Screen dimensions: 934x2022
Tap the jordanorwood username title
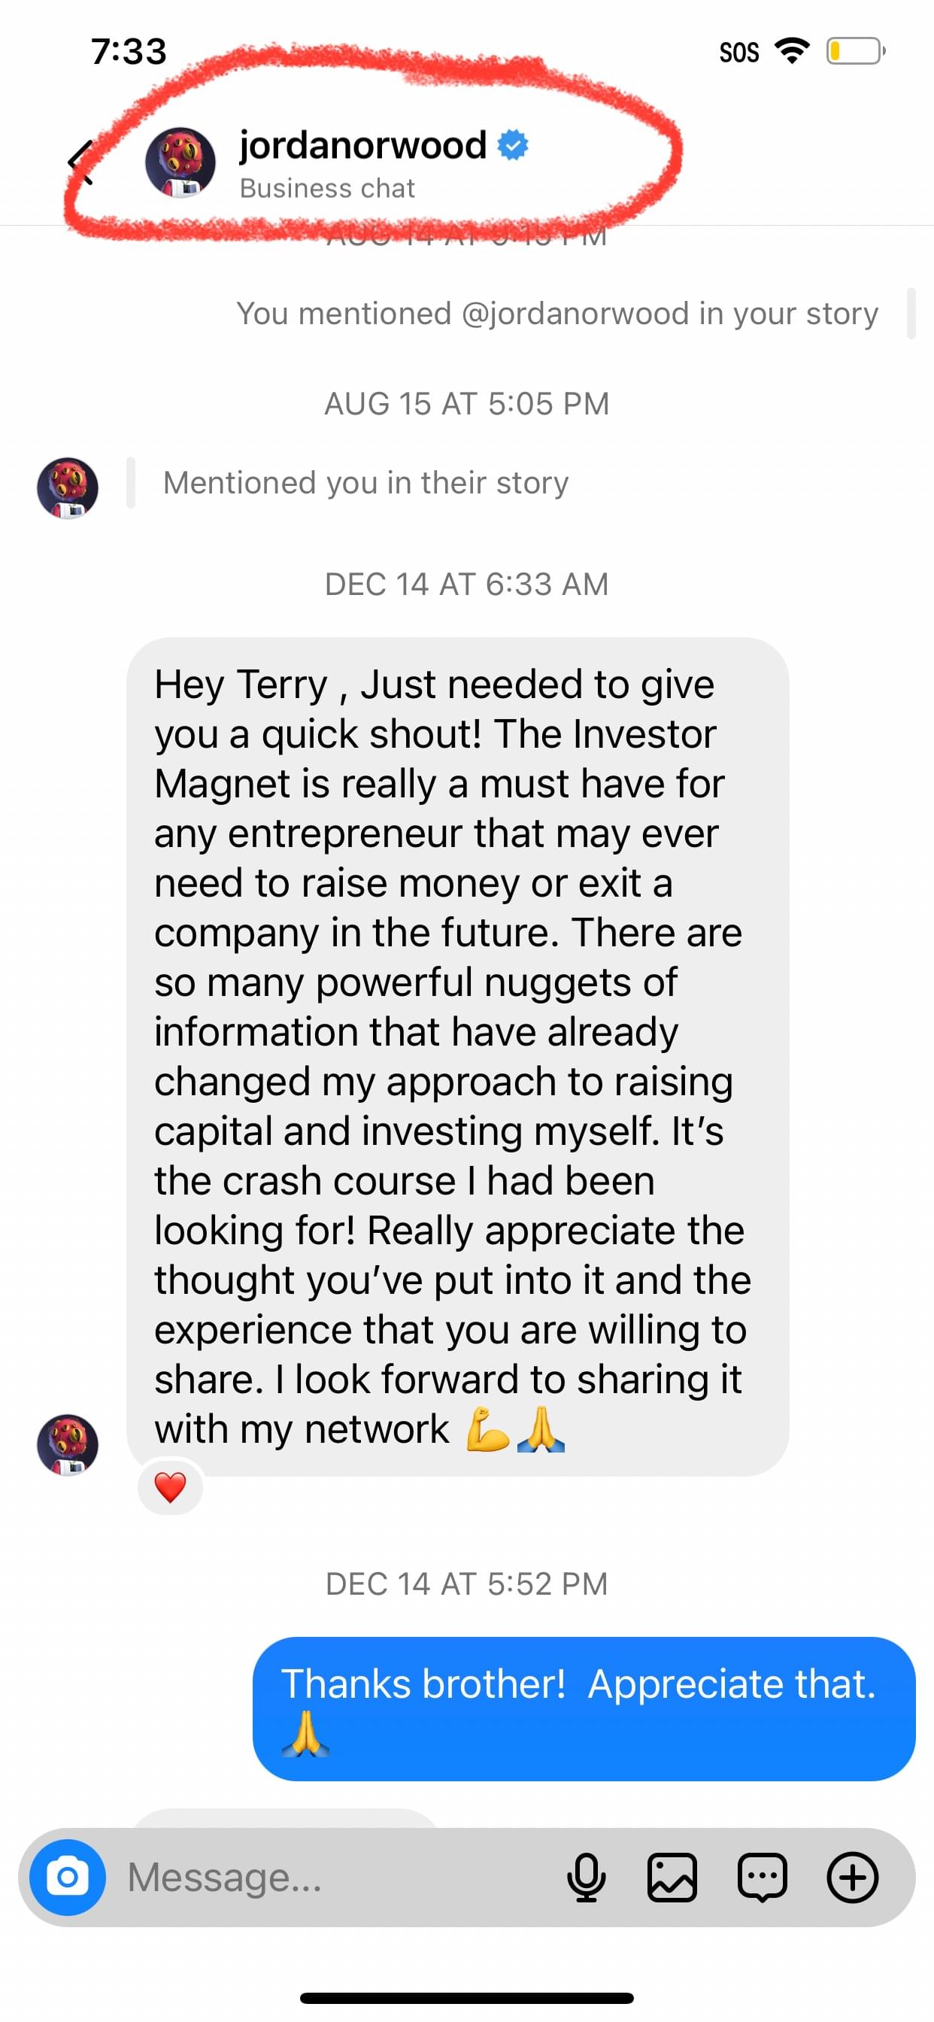[362, 145]
